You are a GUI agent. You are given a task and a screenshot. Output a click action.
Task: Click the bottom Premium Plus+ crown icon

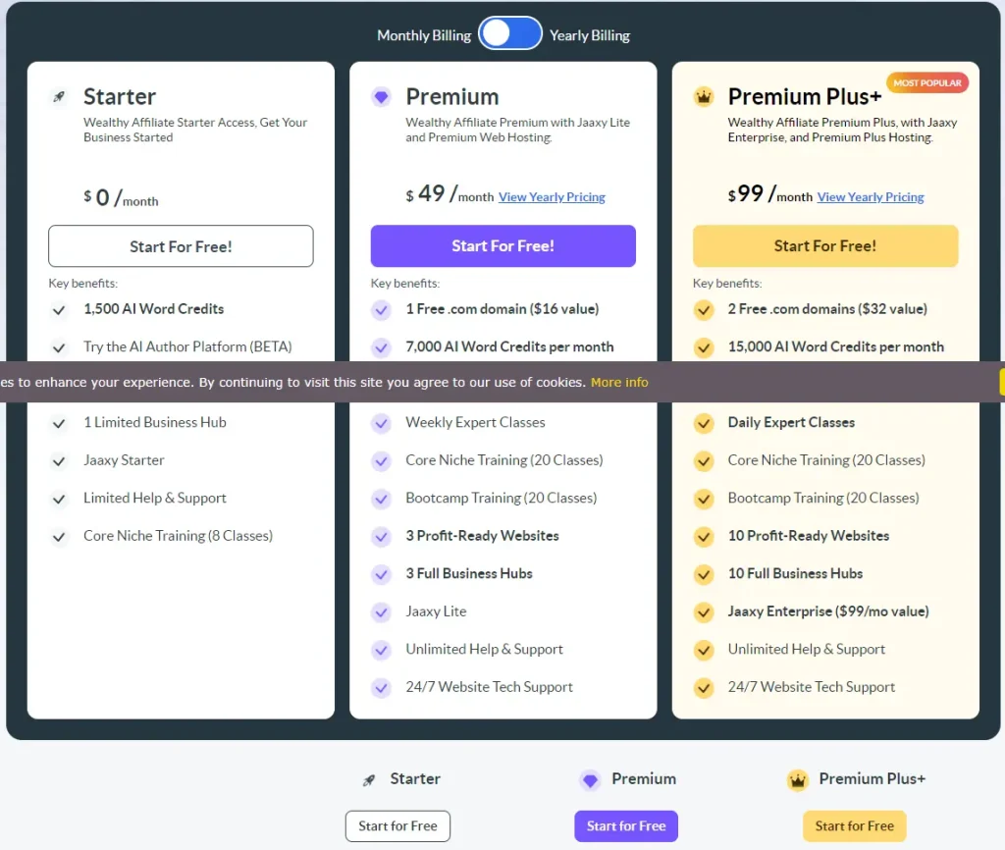point(797,780)
